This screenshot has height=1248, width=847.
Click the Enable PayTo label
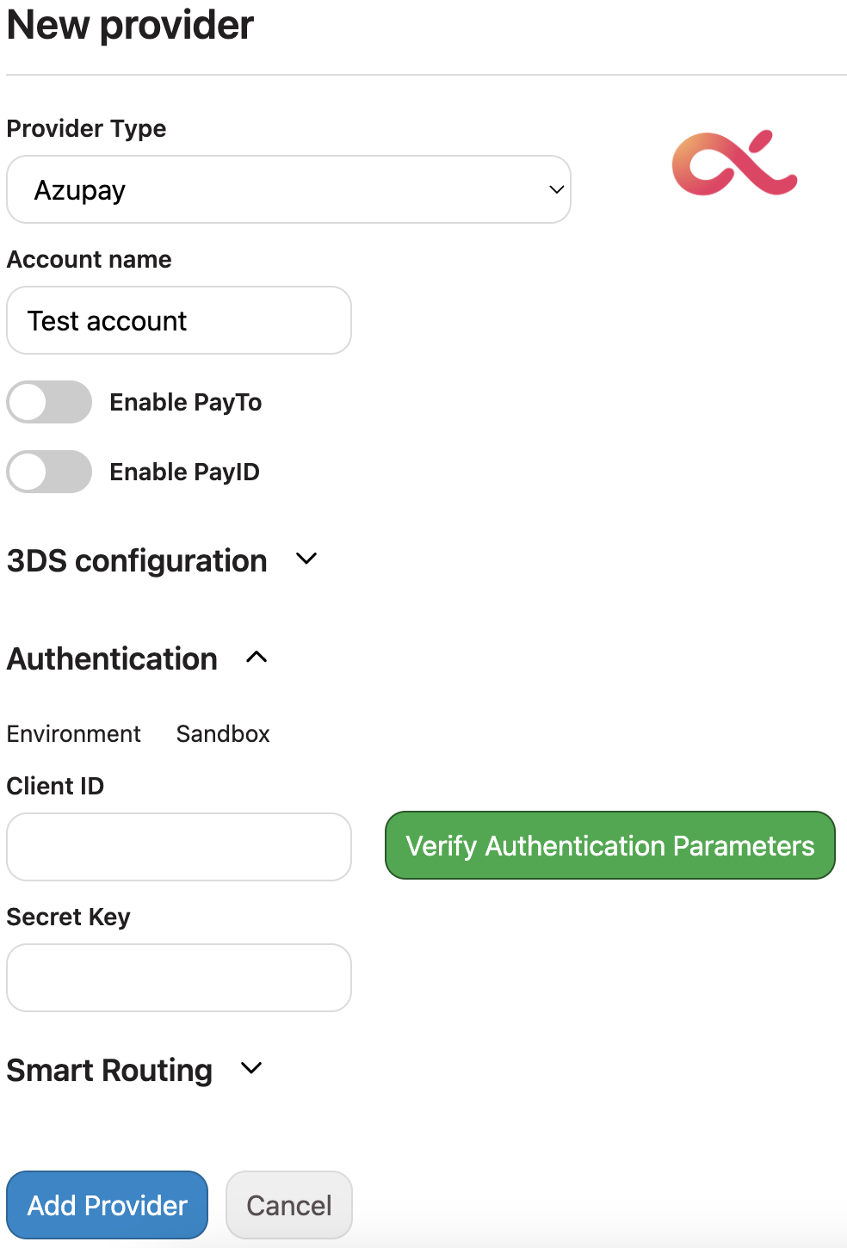[186, 402]
